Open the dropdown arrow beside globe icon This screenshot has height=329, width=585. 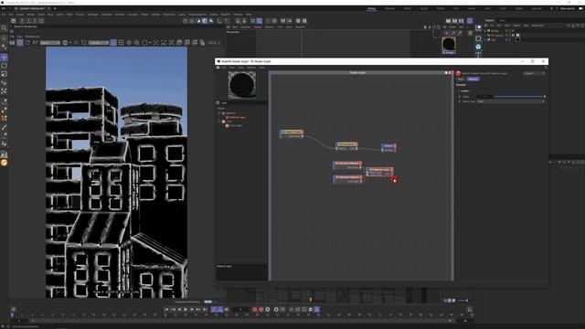(70, 43)
